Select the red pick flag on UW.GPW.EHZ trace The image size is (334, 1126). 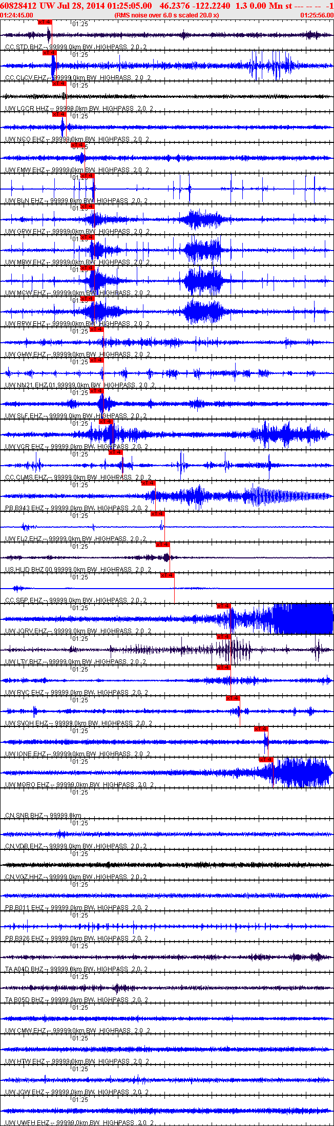[x=88, y=206]
